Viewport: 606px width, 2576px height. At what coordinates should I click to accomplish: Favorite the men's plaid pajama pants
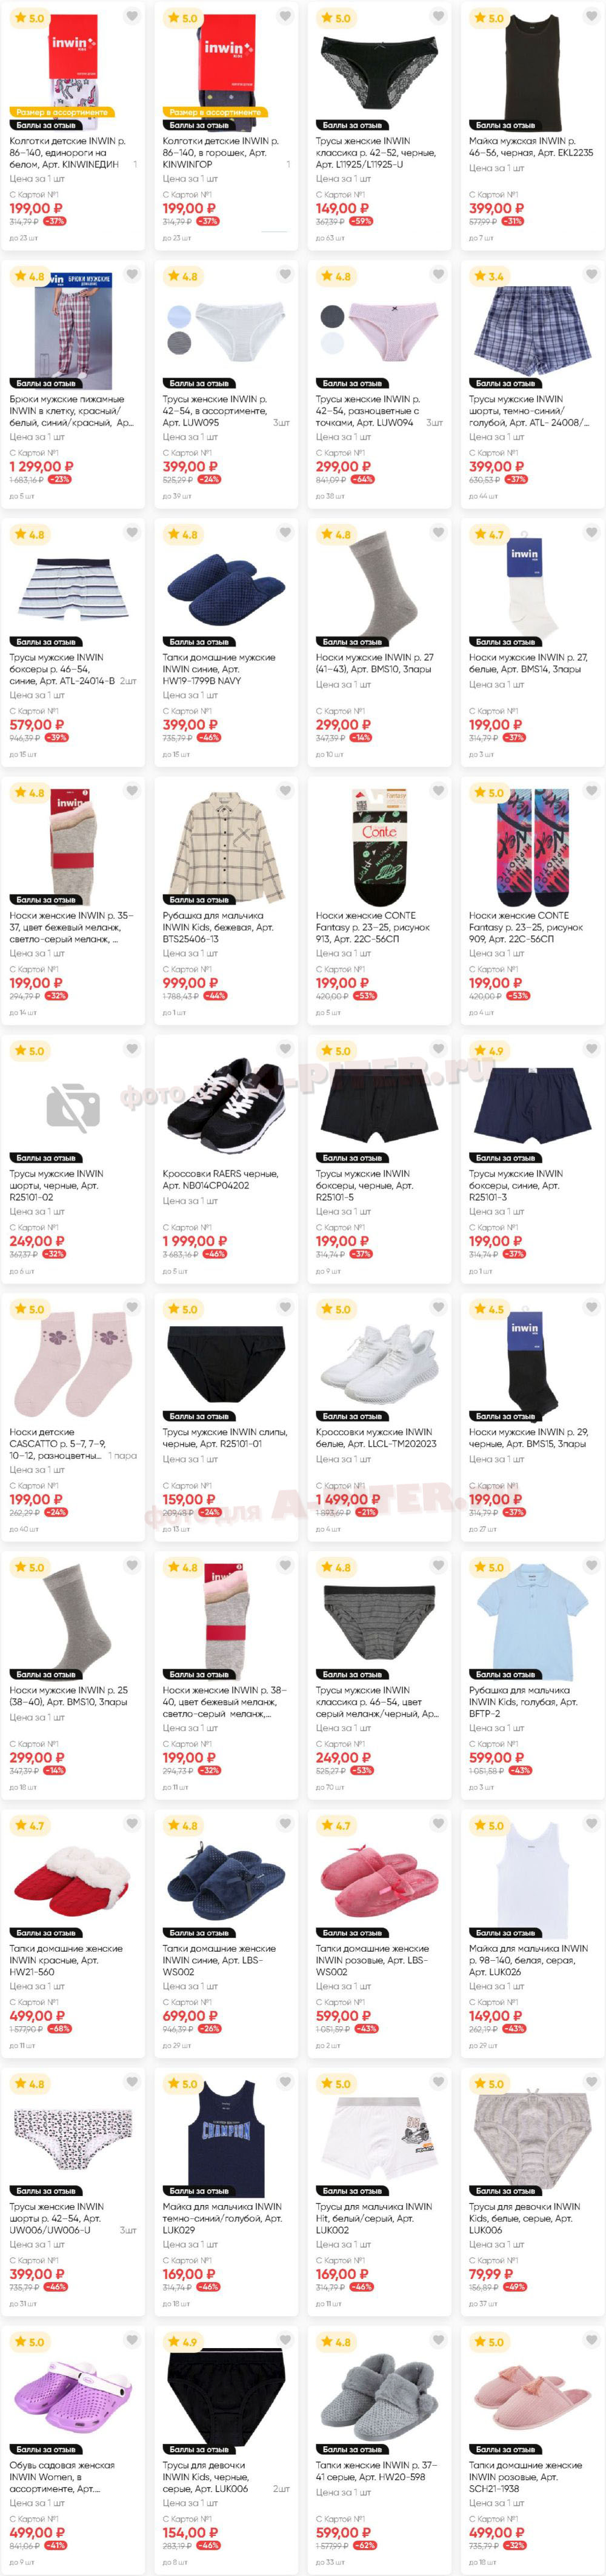[x=132, y=274]
